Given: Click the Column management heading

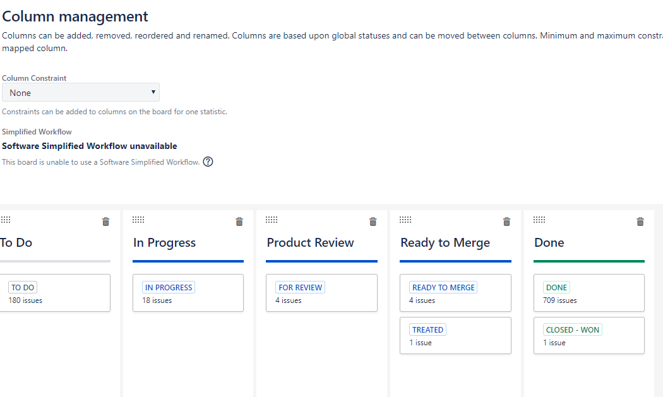Looking at the screenshot, I should (75, 16).
